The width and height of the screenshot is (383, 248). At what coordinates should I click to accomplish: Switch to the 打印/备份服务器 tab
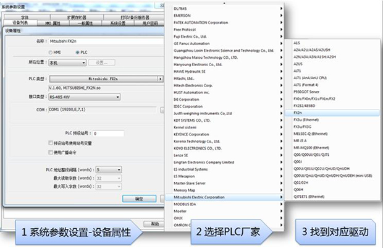coord(134,17)
